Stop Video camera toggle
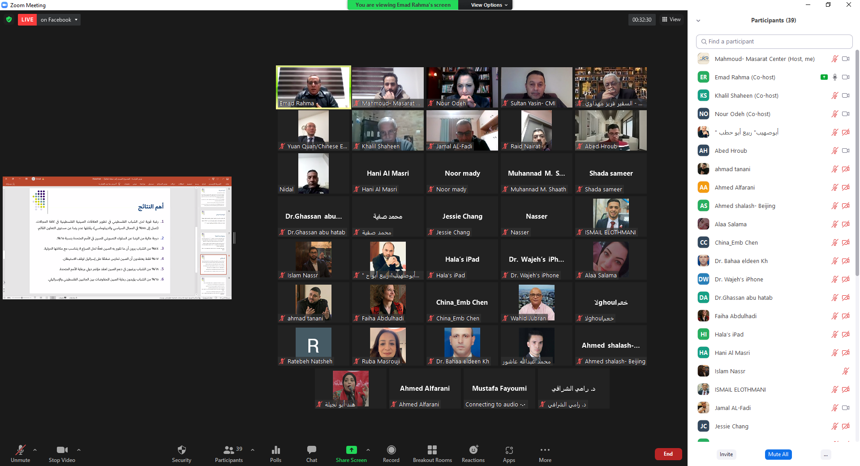 tap(62, 450)
